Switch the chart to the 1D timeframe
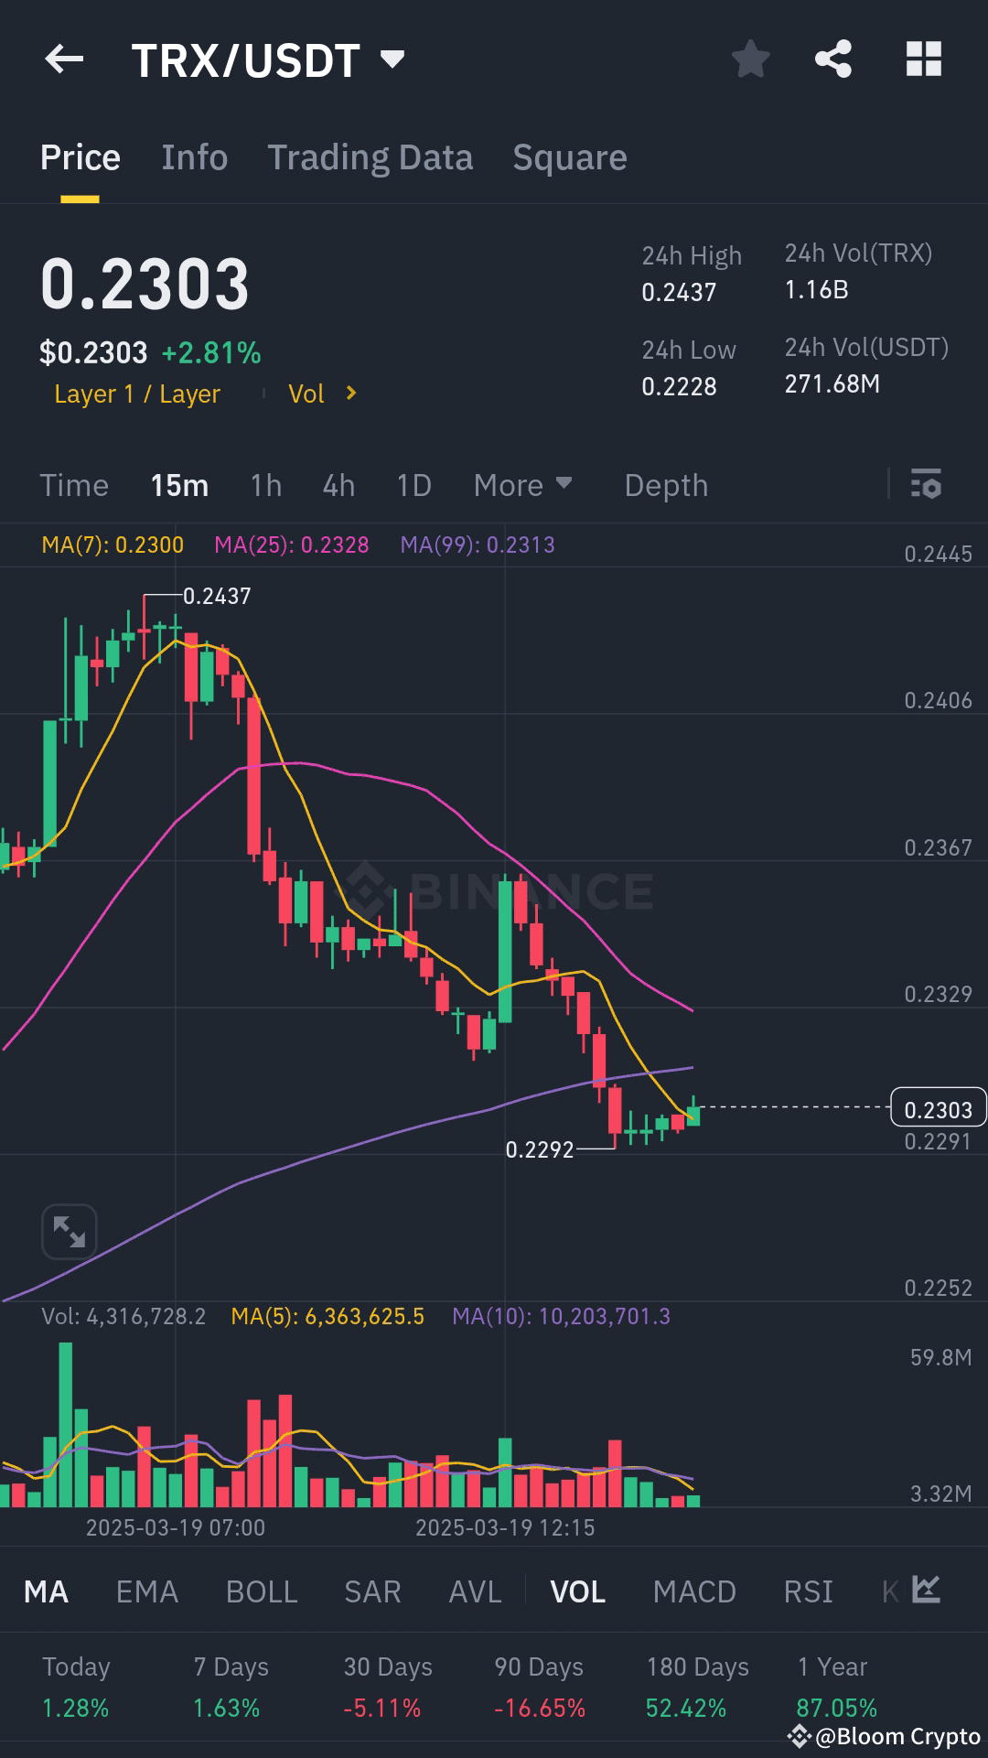988x1758 pixels. [x=413, y=485]
